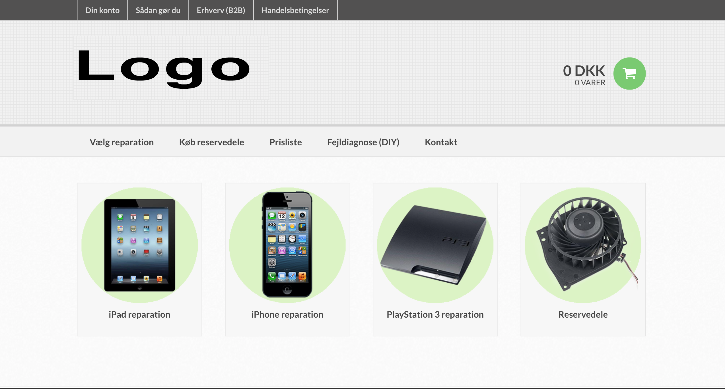Viewport: 725px width, 389px height.
Task: Open the Fejldiagnose (DIY) navigation item
Action: [x=363, y=142]
